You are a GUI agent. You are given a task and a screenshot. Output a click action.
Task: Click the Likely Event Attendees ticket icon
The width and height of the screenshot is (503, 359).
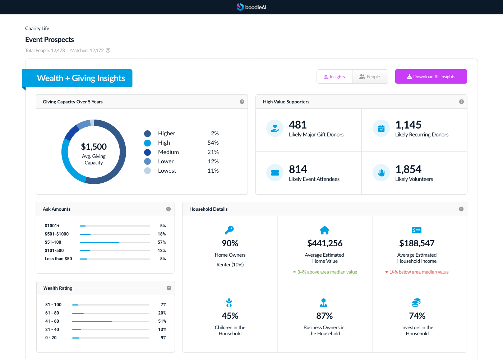click(x=275, y=173)
